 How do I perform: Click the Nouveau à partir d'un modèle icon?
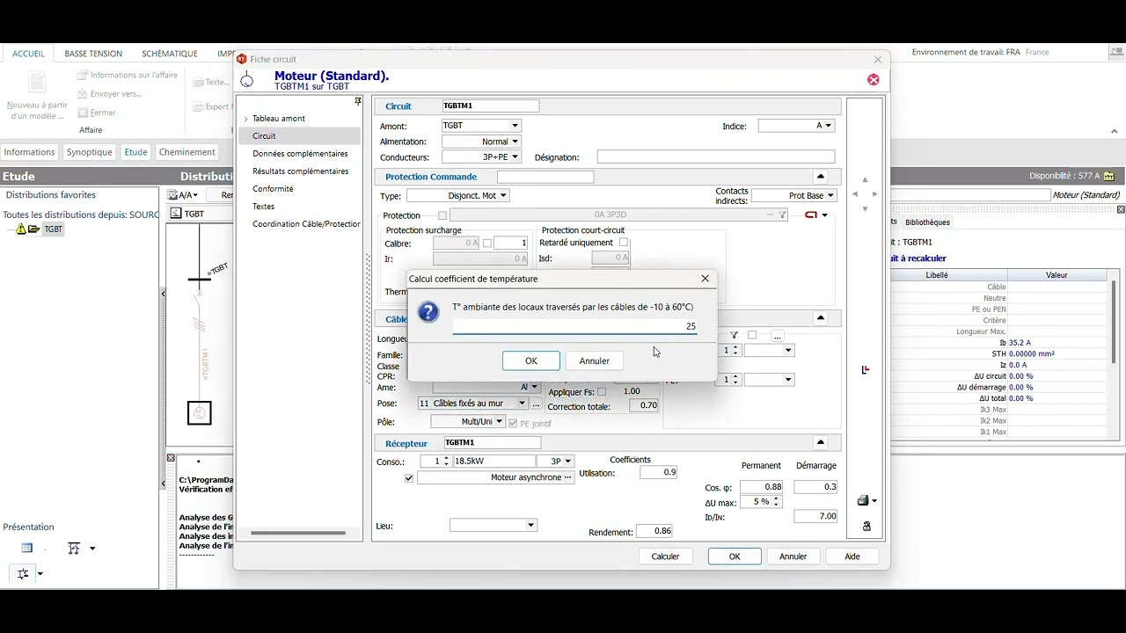point(37,84)
